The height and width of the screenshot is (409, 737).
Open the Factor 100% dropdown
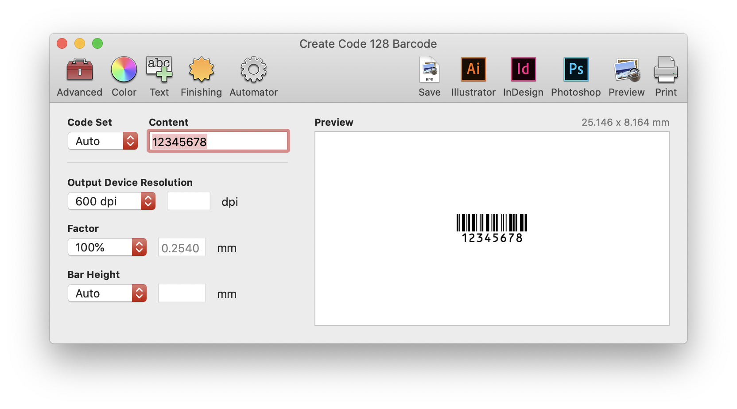pos(107,247)
